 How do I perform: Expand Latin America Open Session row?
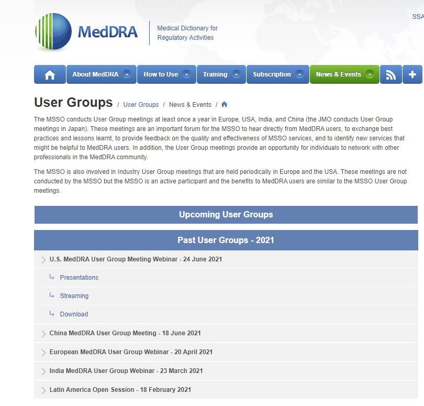coord(120,390)
